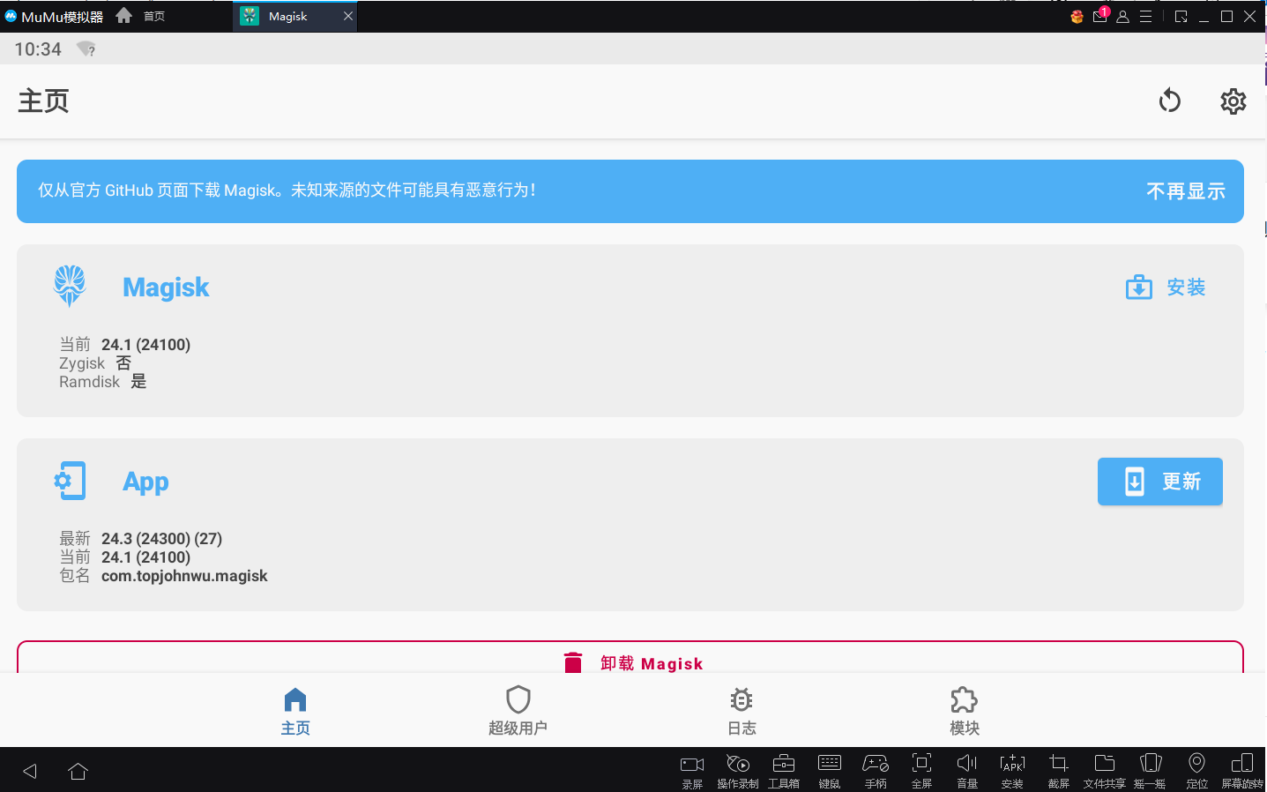The width and height of the screenshot is (1267, 792).
Task: Open the gift box icon in title bar
Action: click(1077, 16)
